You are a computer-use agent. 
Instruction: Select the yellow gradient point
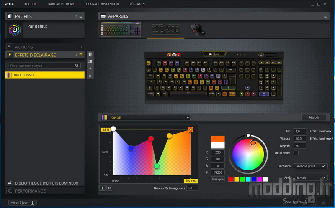[169, 136]
